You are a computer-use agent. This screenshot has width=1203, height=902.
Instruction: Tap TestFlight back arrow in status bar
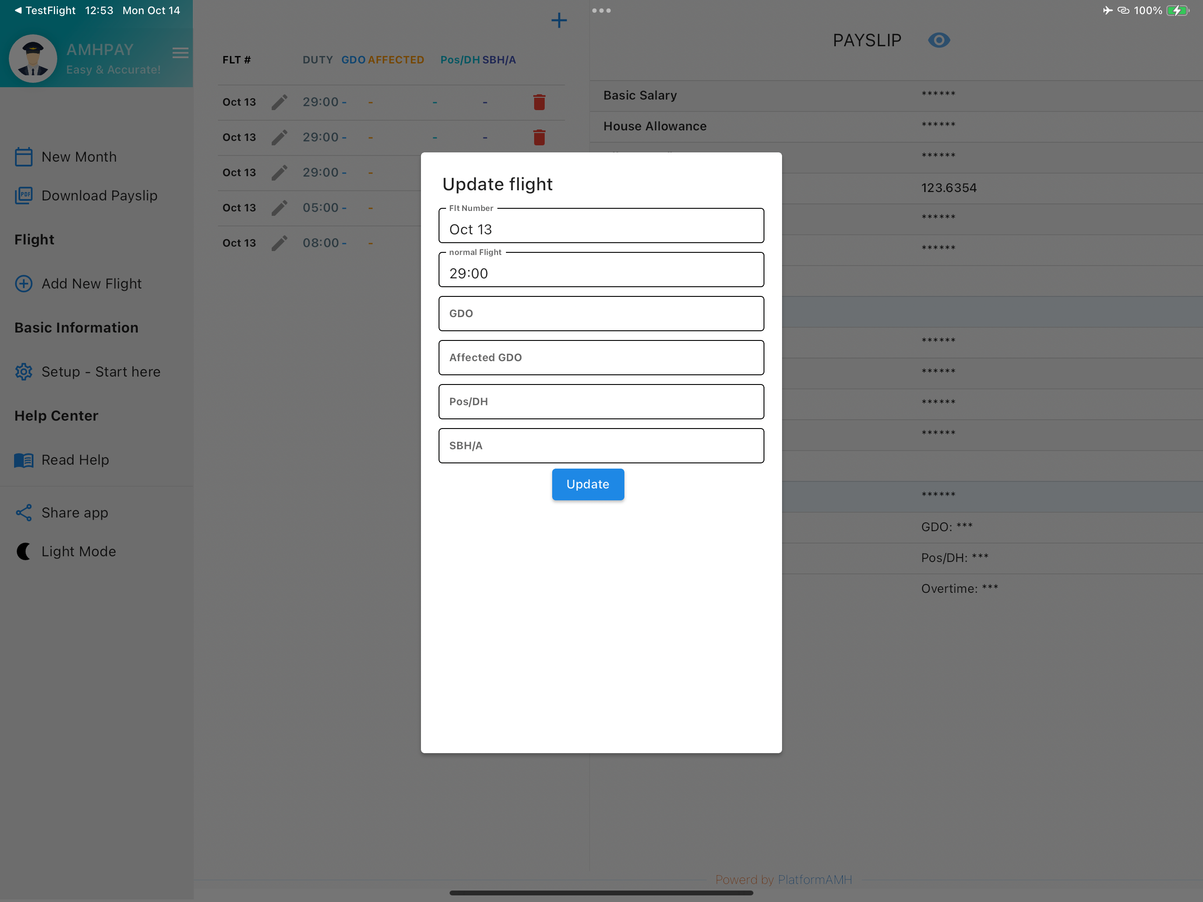point(44,10)
